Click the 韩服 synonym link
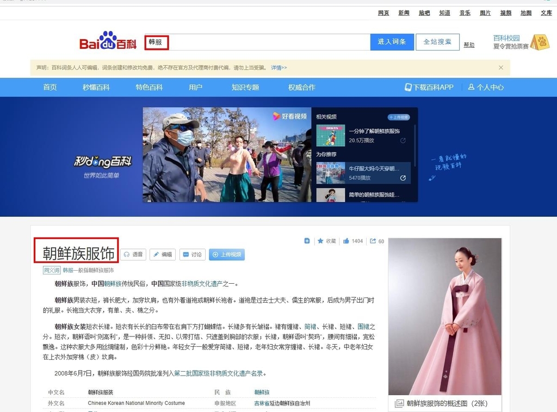 tap(68, 270)
